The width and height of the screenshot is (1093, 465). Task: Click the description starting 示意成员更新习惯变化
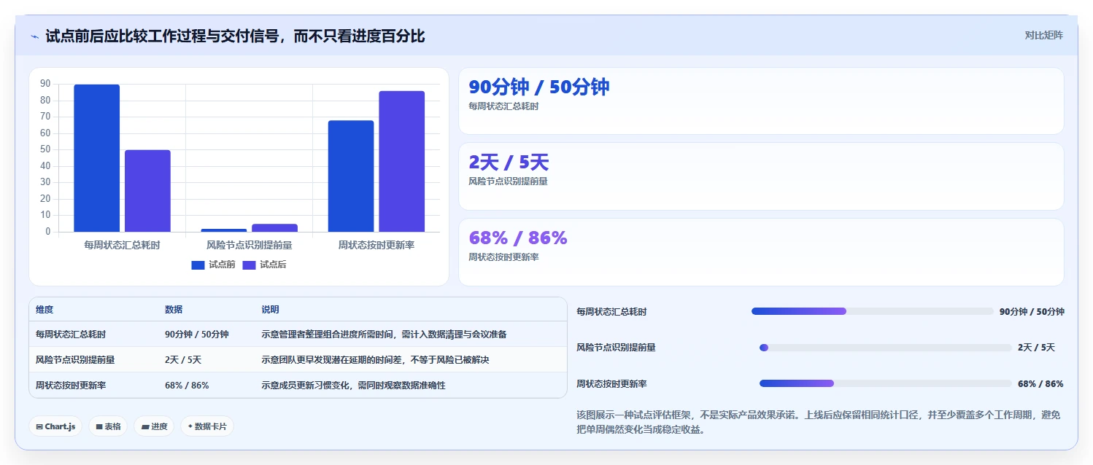(x=353, y=385)
